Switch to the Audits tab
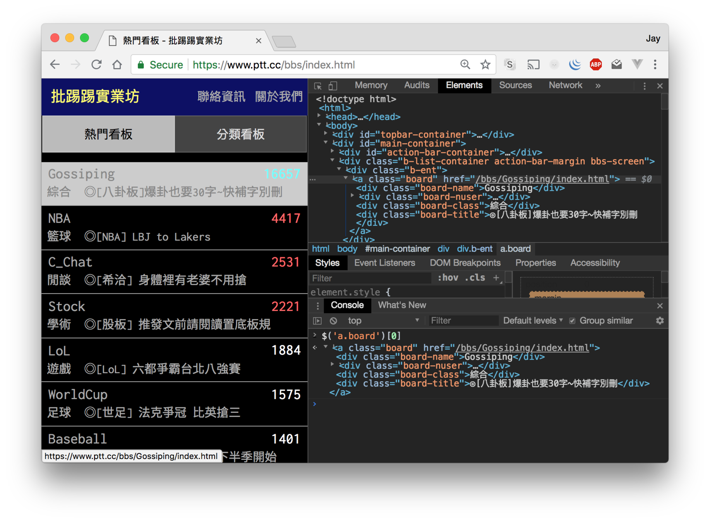710x522 pixels. click(x=417, y=85)
